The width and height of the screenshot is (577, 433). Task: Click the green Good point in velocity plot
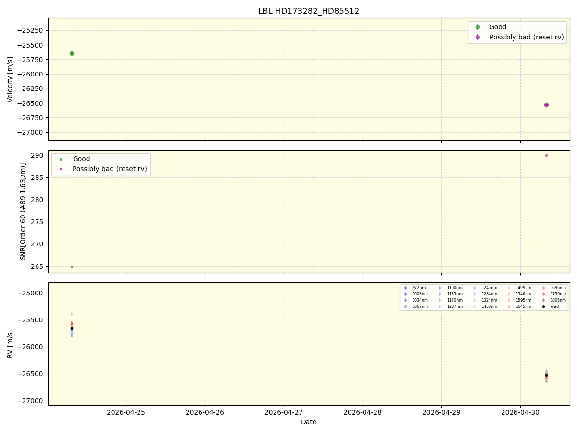click(x=72, y=53)
